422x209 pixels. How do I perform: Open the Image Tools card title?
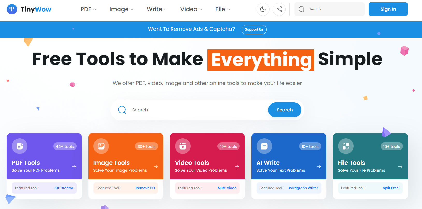[x=112, y=163]
